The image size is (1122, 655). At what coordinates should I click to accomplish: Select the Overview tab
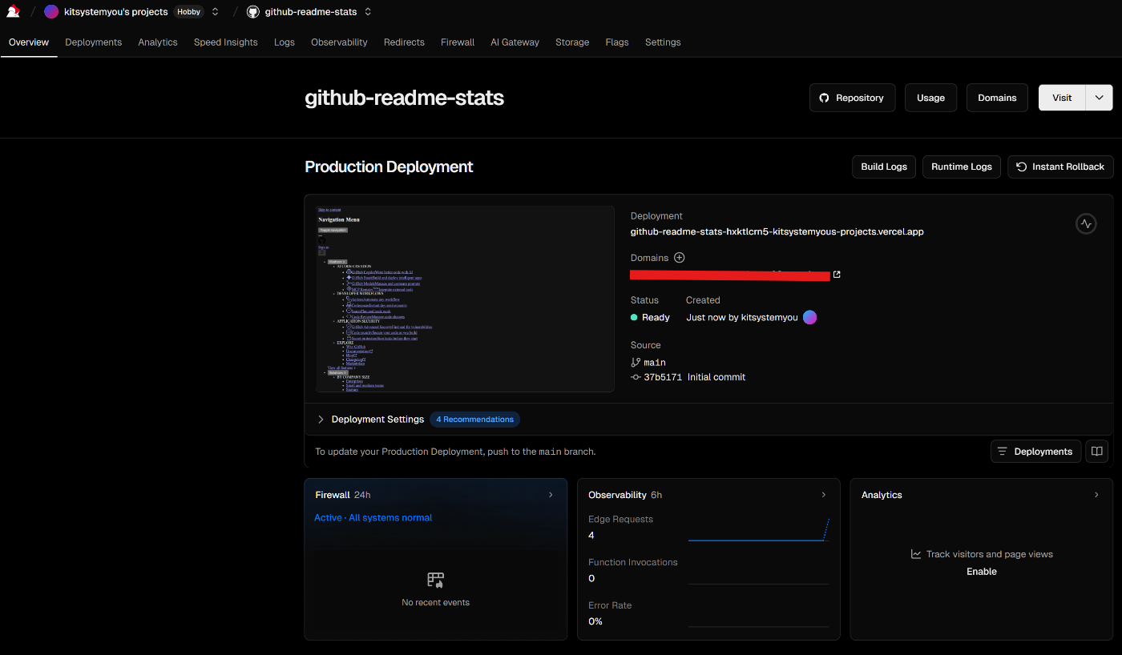tap(29, 42)
